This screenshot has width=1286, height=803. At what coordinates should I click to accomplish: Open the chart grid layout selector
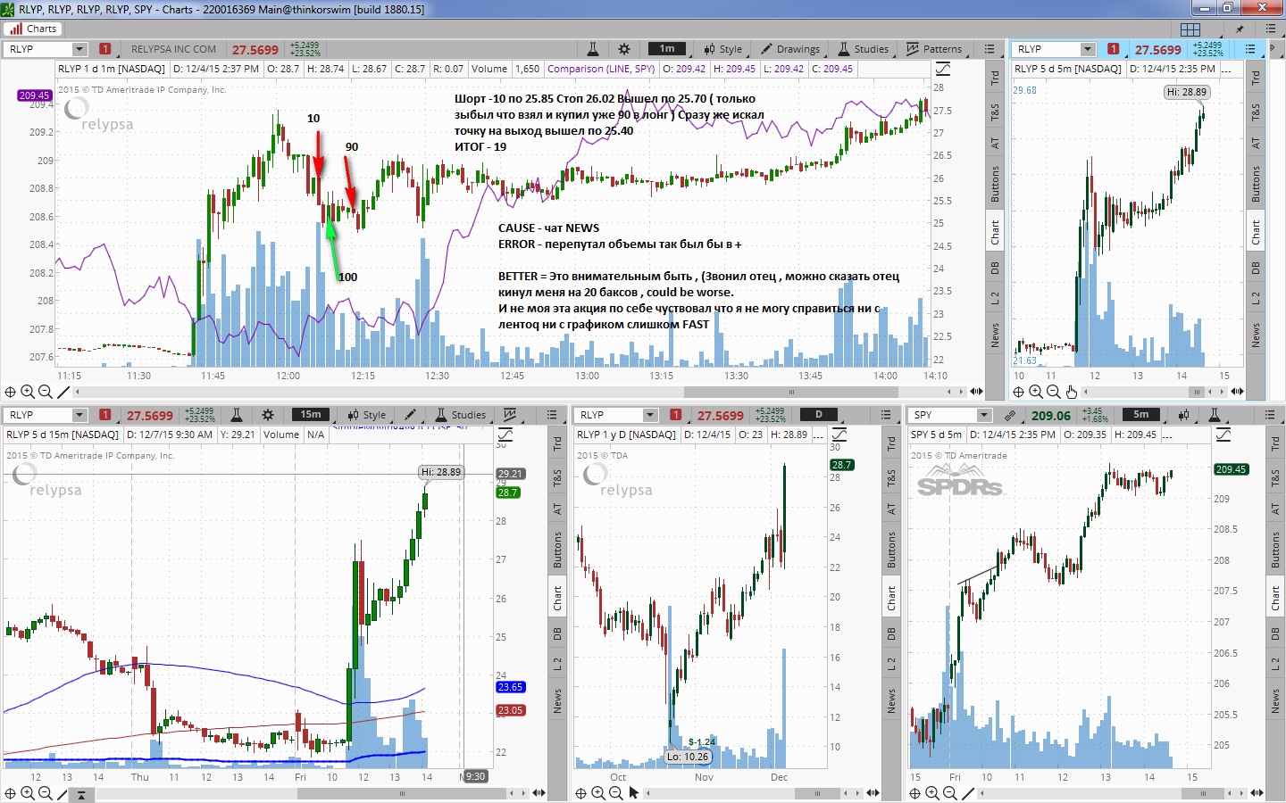click(1190, 29)
